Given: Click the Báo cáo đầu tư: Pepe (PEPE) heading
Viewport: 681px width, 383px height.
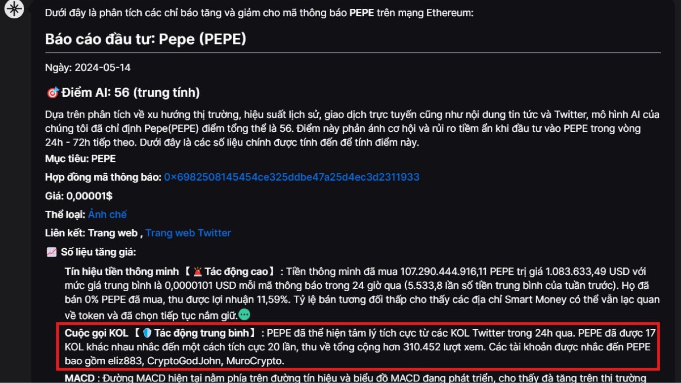Looking at the screenshot, I should tap(145, 39).
